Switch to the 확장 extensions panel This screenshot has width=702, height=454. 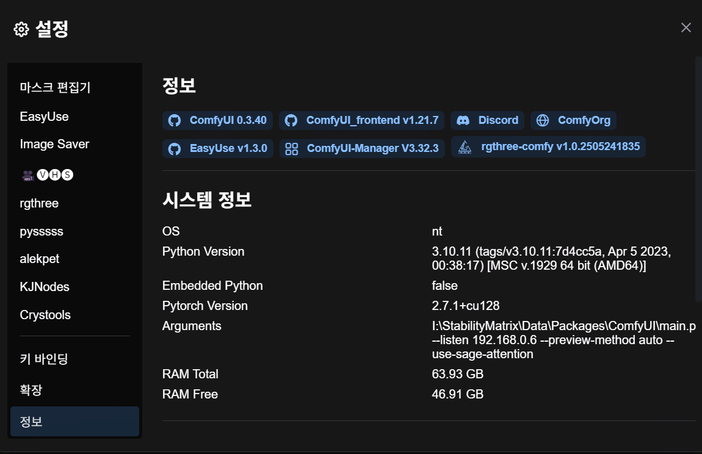point(31,390)
